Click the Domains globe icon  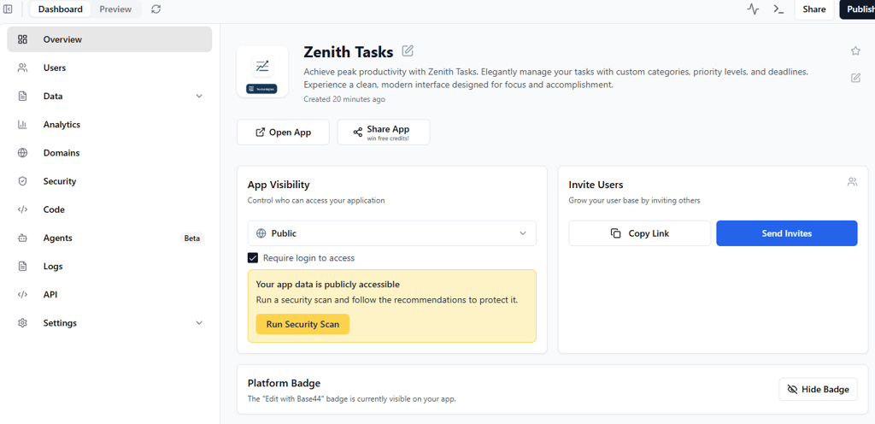pyautogui.click(x=22, y=153)
